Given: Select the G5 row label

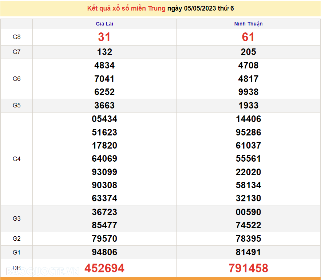Looking at the screenshot, I should 16,105.
